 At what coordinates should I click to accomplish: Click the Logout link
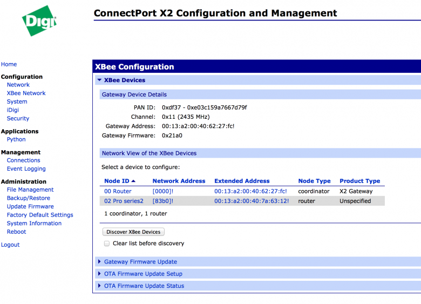tap(10, 245)
